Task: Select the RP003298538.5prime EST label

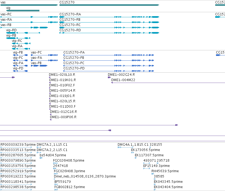Action: pos(18,187)
